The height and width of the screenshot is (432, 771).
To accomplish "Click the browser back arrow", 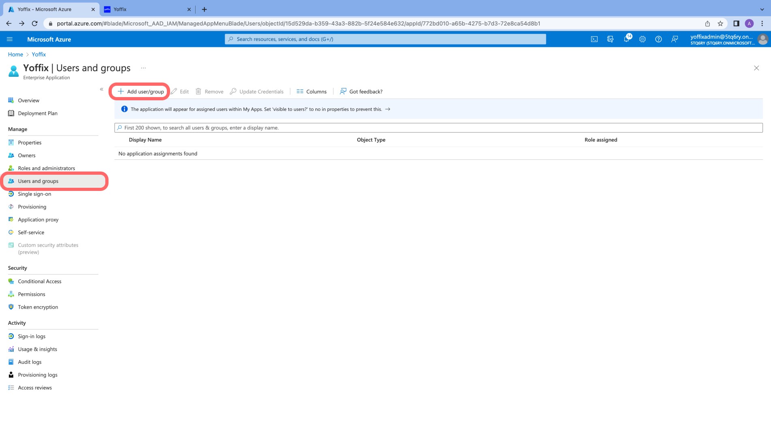I will click(x=9, y=23).
